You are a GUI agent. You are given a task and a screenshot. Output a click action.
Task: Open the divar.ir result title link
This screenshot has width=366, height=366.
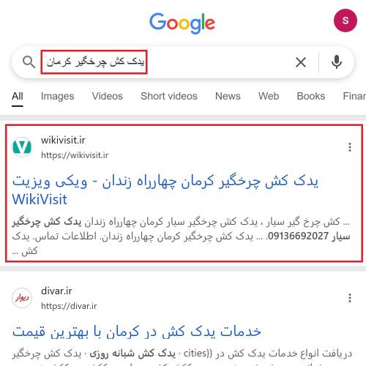click(137, 332)
